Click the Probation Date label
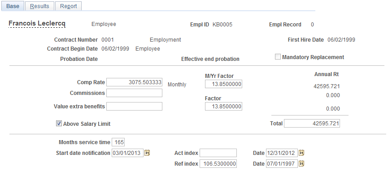This screenshot has height=171, width=388. coord(79,59)
